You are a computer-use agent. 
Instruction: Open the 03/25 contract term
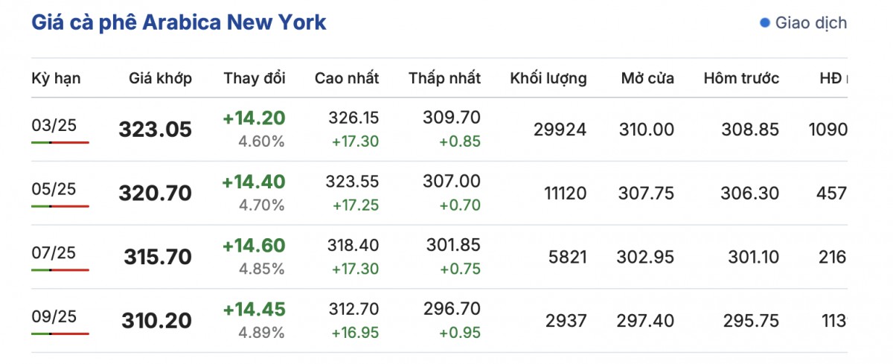54,125
